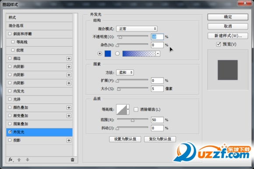Click plus icon beside 颜色叠加
Screen dimensions: 254x169
point(69,108)
